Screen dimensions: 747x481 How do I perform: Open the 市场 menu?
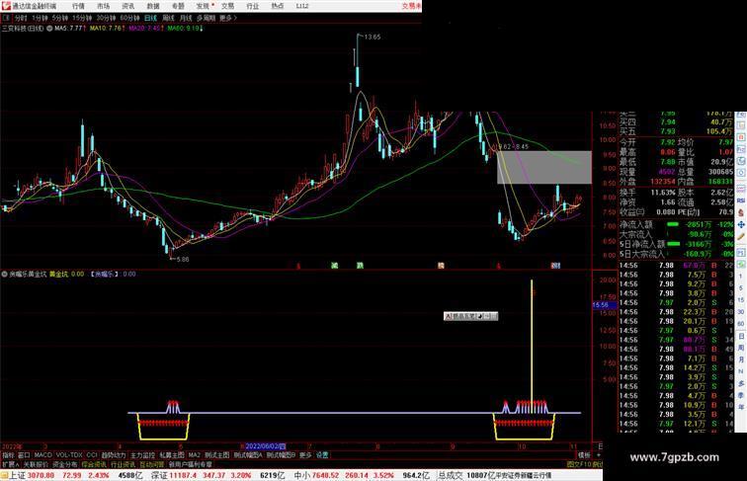pos(103,6)
